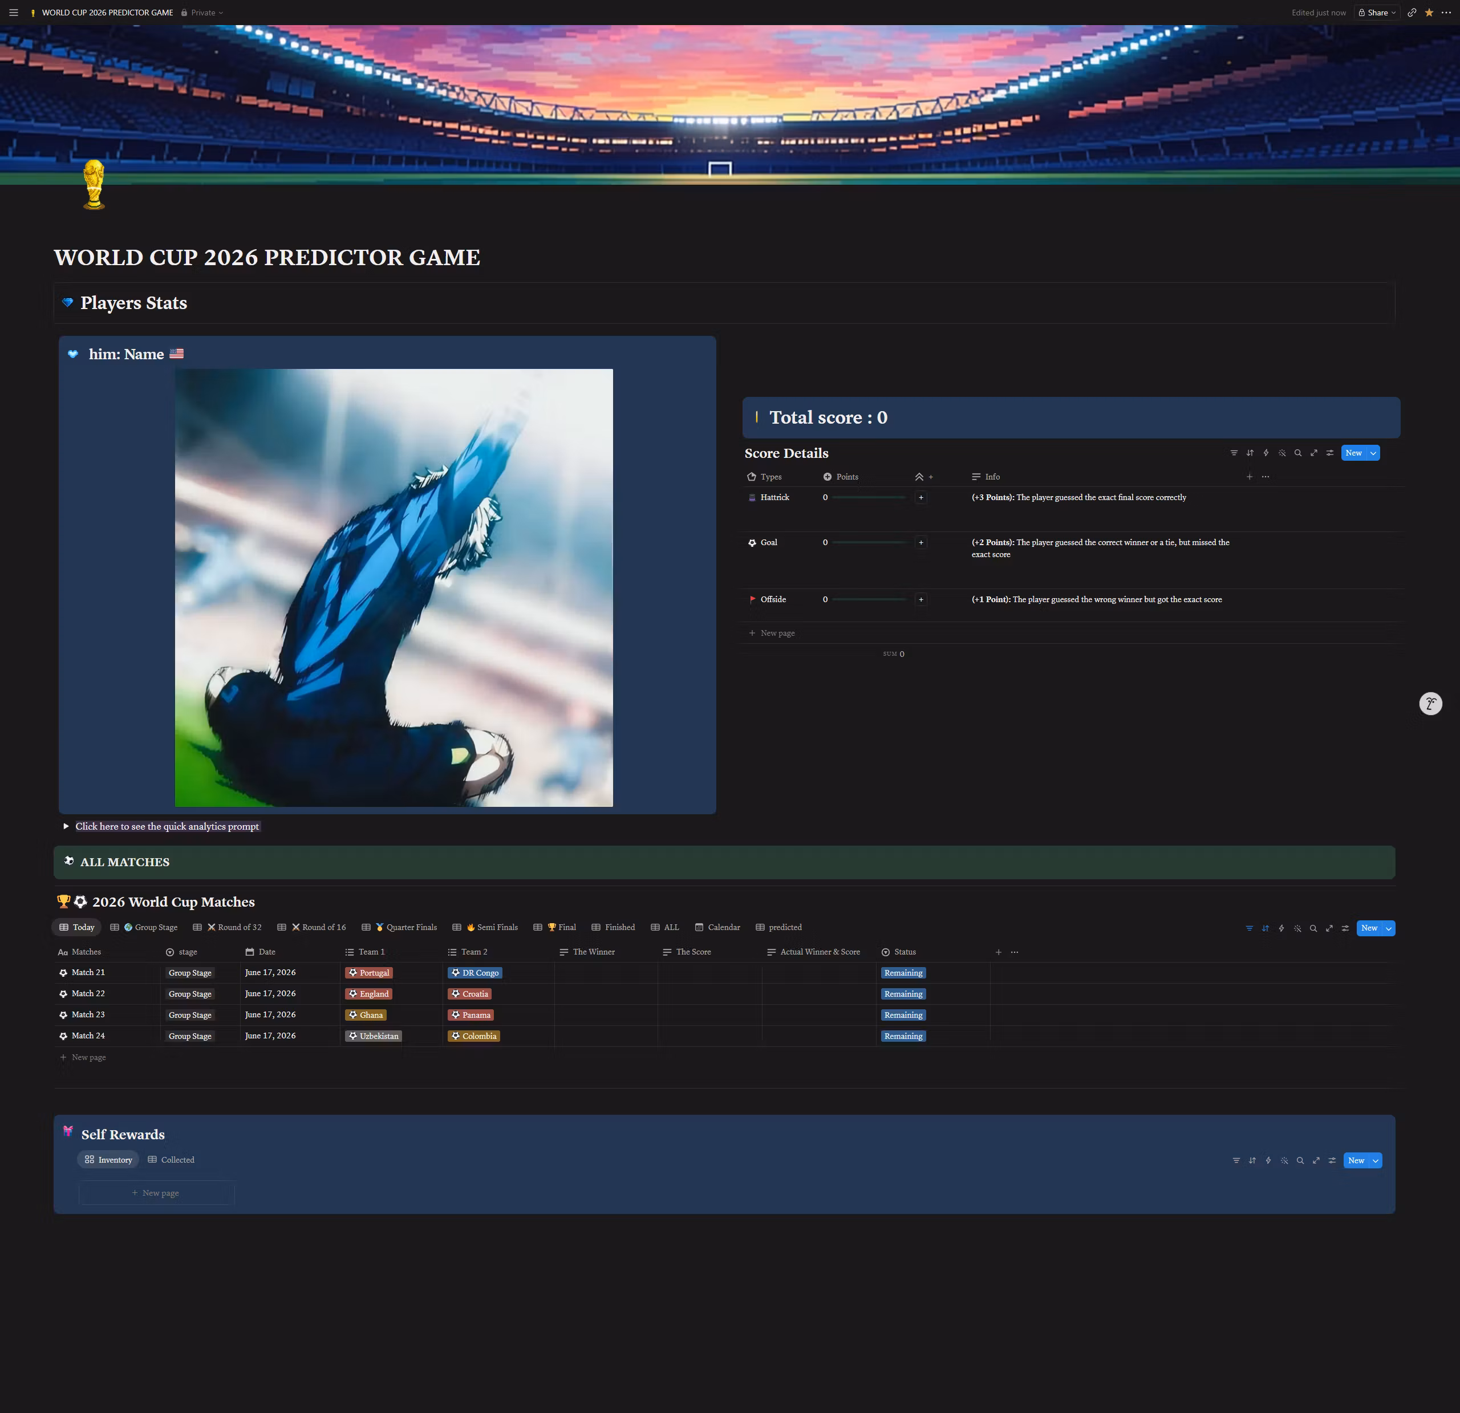Increment Hattrick points with plus button
This screenshot has height=1413, width=1460.
click(920, 498)
